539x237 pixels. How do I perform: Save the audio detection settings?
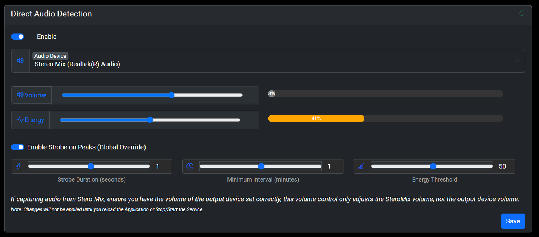tap(513, 221)
